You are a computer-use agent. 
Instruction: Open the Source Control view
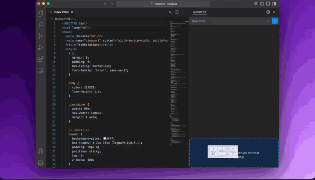point(40,36)
